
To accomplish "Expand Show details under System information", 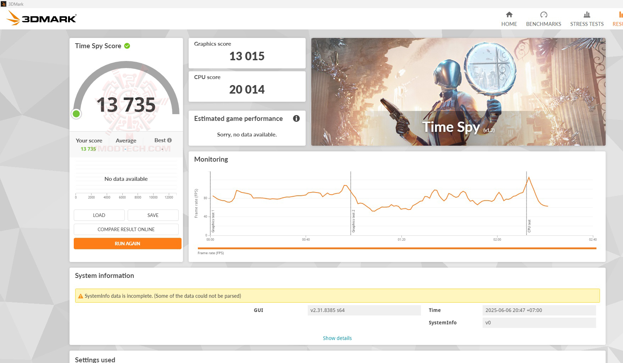I will 337,338.
